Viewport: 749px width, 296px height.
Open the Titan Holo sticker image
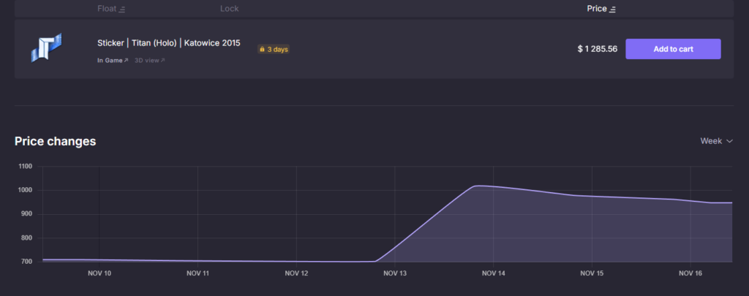46,48
